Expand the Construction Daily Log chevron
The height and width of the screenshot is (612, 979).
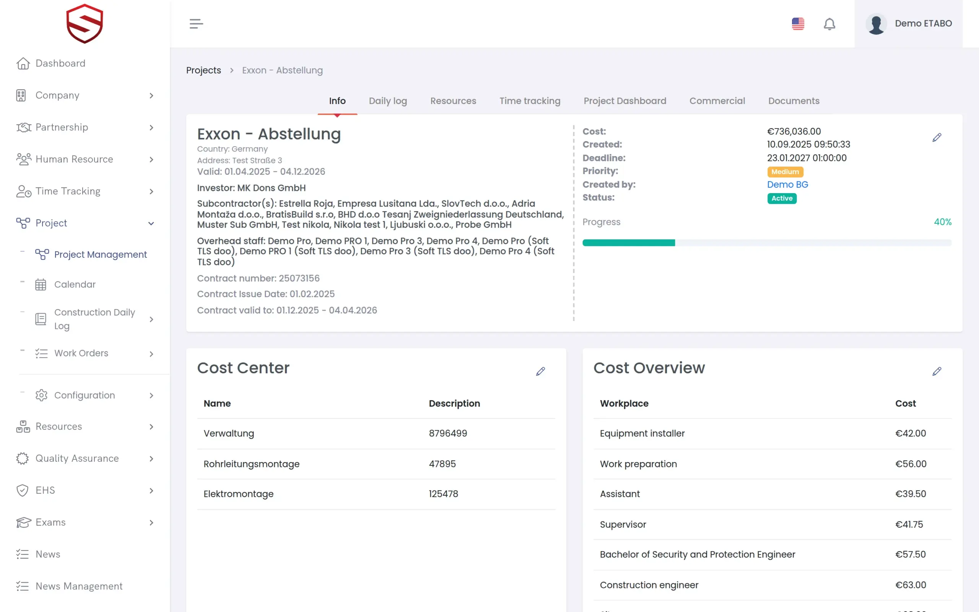pyautogui.click(x=151, y=319)
